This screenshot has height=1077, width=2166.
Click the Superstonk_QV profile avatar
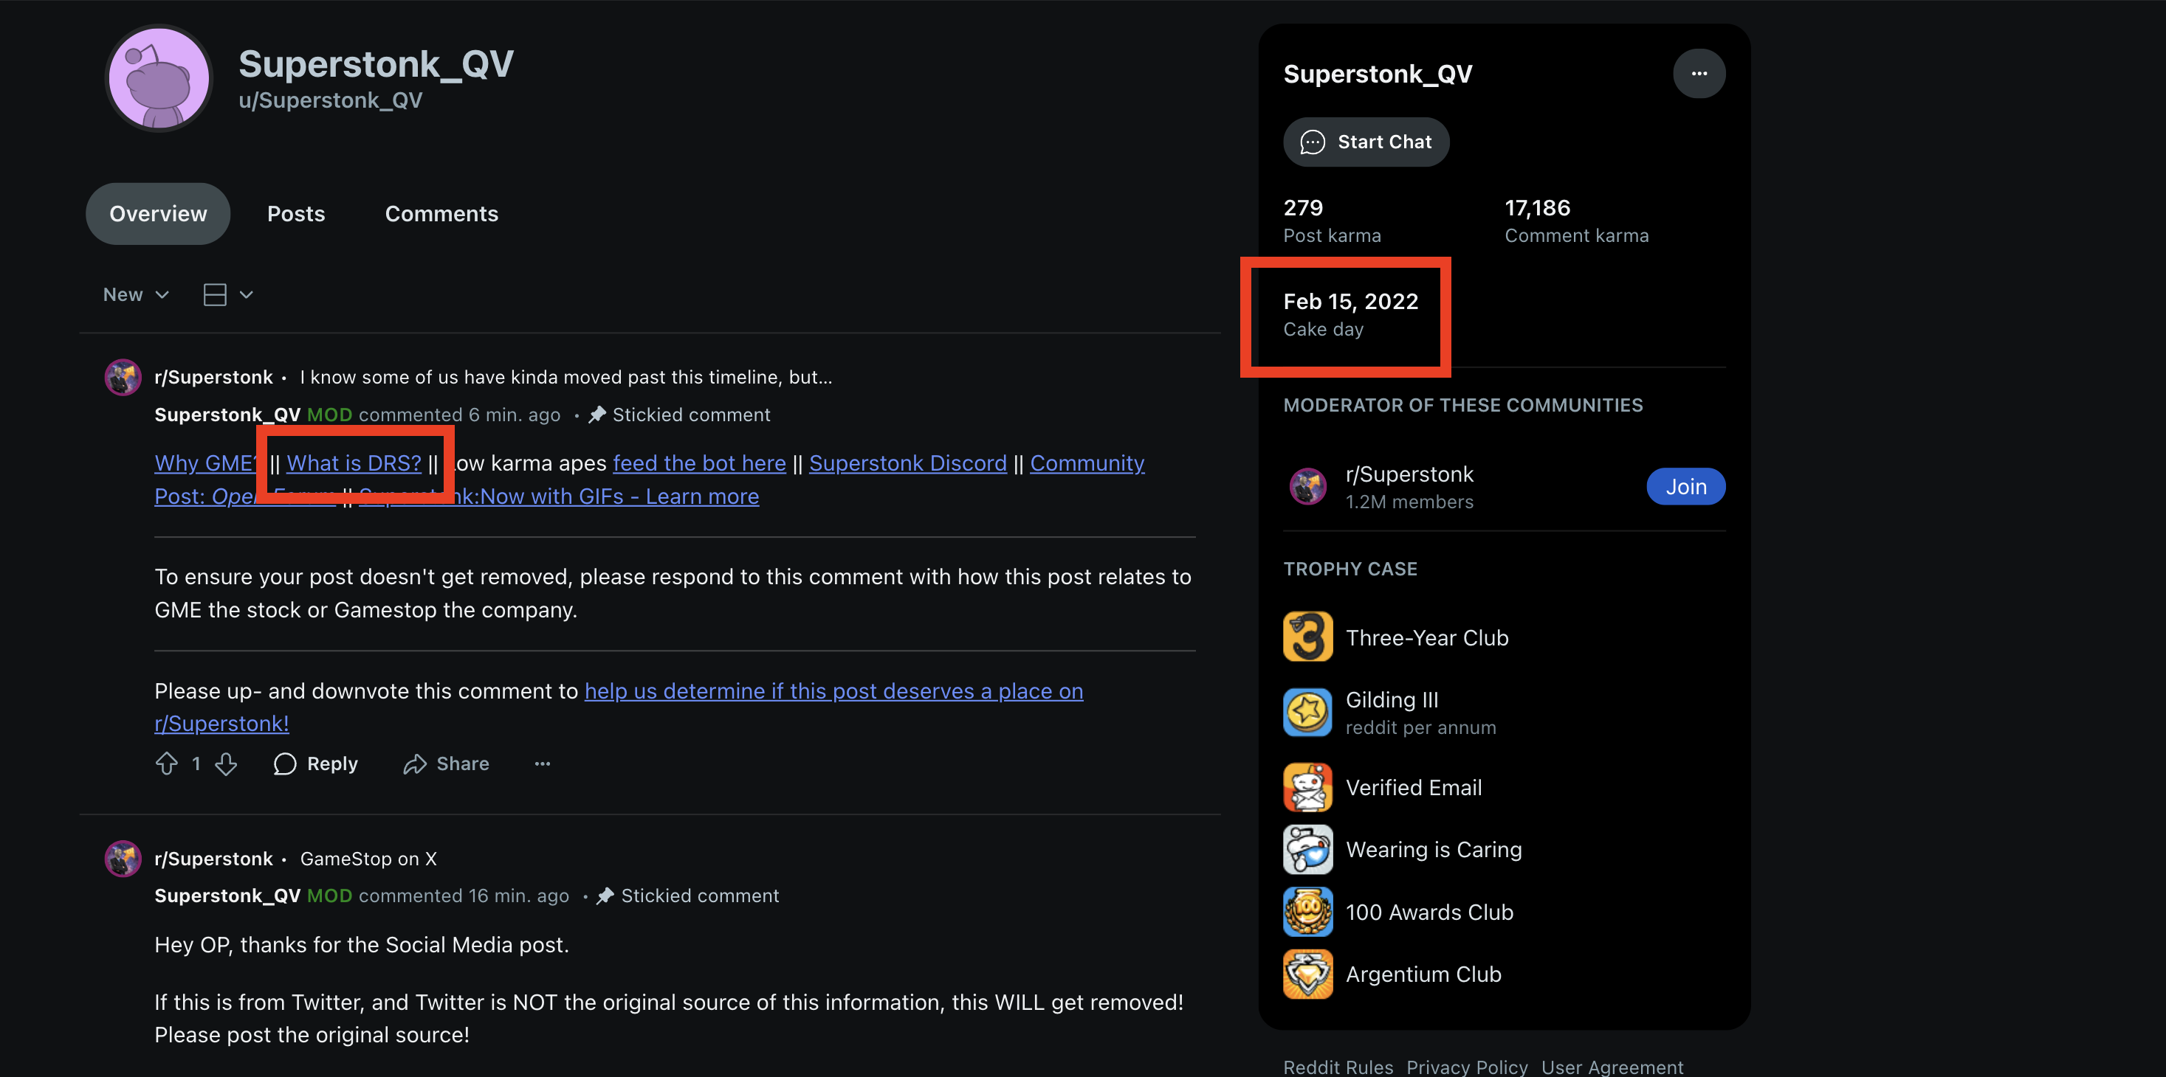(x=158, y=78)
